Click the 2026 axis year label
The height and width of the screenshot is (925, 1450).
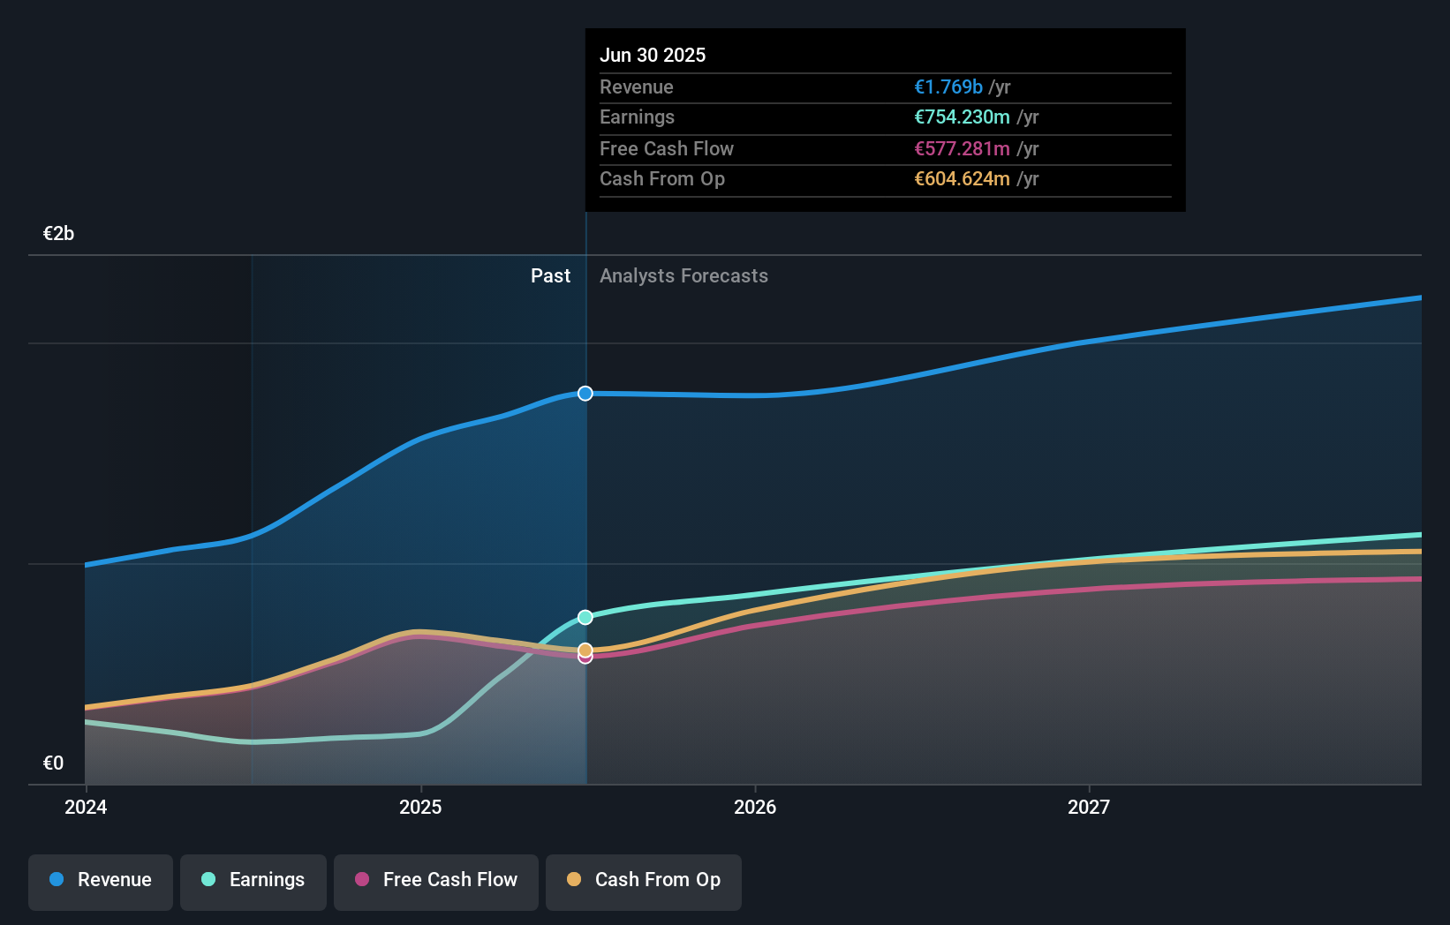pos(755,807)
